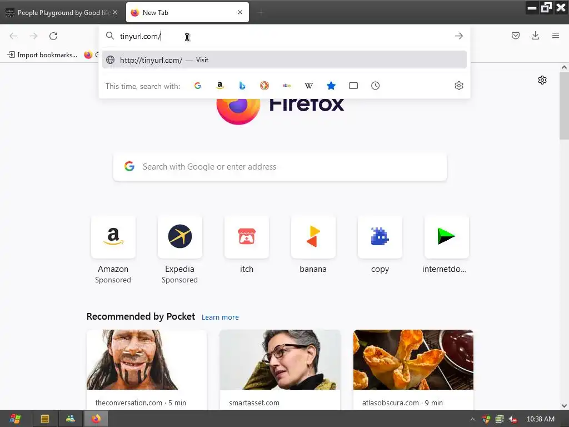This screenshot has width=569, height=427.
Task: Select the New Tab tab
Action: 187,13
